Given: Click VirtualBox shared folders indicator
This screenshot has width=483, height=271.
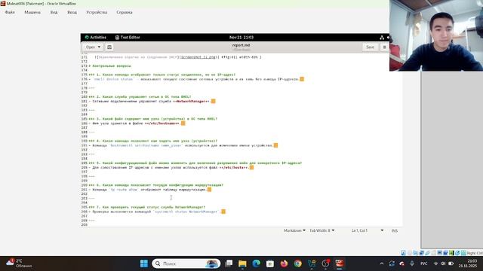Looking at the screenshot, I should 433,253.
